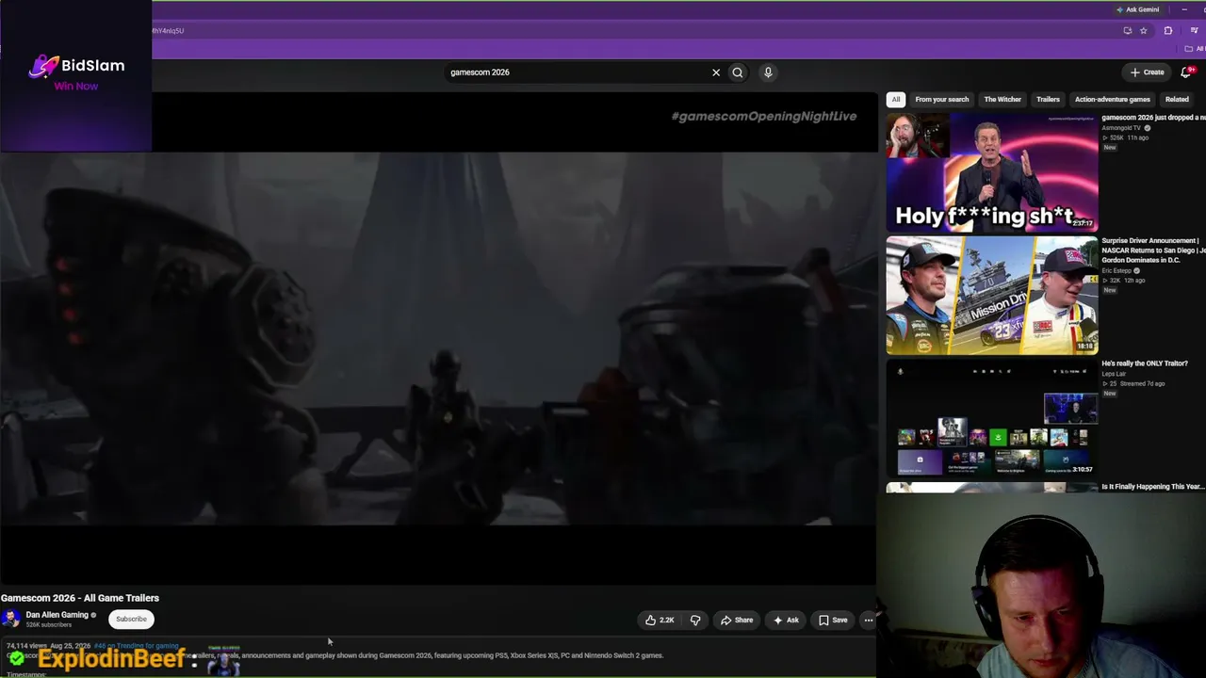Viewport: 1206px width, 678px height.
Task: Click the video player to pause
Action: point(438,339)
